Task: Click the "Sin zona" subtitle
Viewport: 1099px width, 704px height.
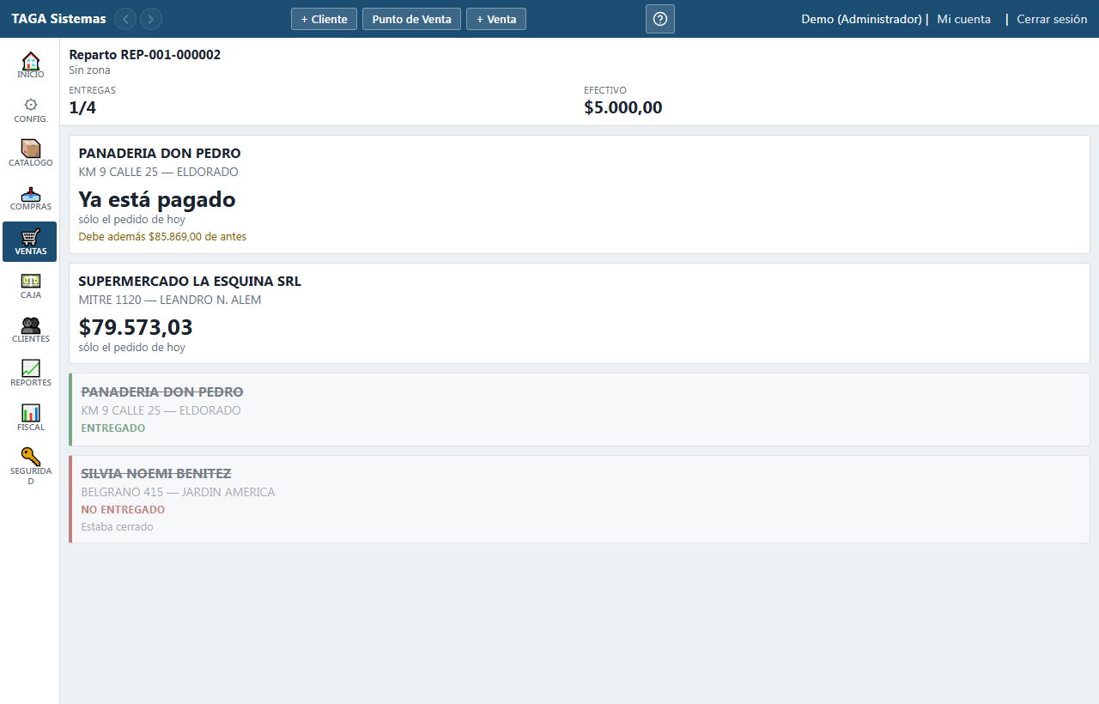Action: coord(90,70)
